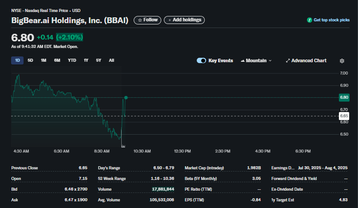Select the 1Y time range tab

[86, 60]
